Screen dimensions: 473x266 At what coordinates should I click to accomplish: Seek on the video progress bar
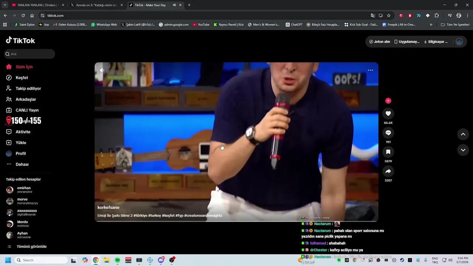click(236, 221)
